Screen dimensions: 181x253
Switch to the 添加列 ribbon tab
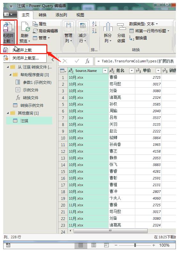coord(61,15)
